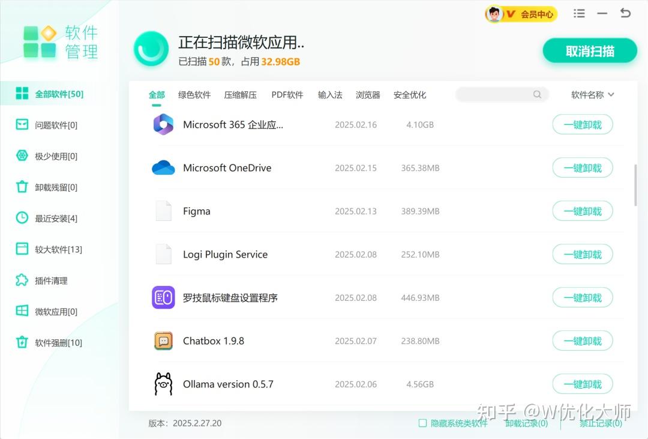Click the 卸载残留 trash icon
Screen dimensions: 648x439
(x=22, y=187)
